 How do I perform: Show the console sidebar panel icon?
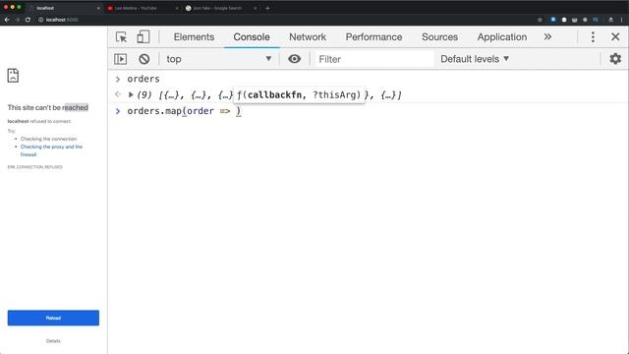pyautogui.click(x=120, y=59)
